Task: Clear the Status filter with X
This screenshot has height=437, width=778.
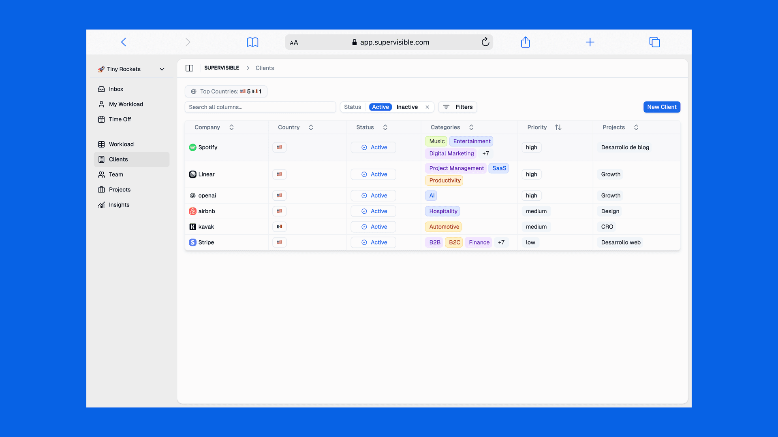Action: 427,107
